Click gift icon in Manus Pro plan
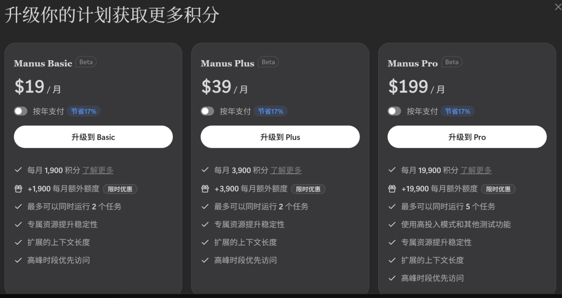The image size is (562, 298). [x=392, y=189]
